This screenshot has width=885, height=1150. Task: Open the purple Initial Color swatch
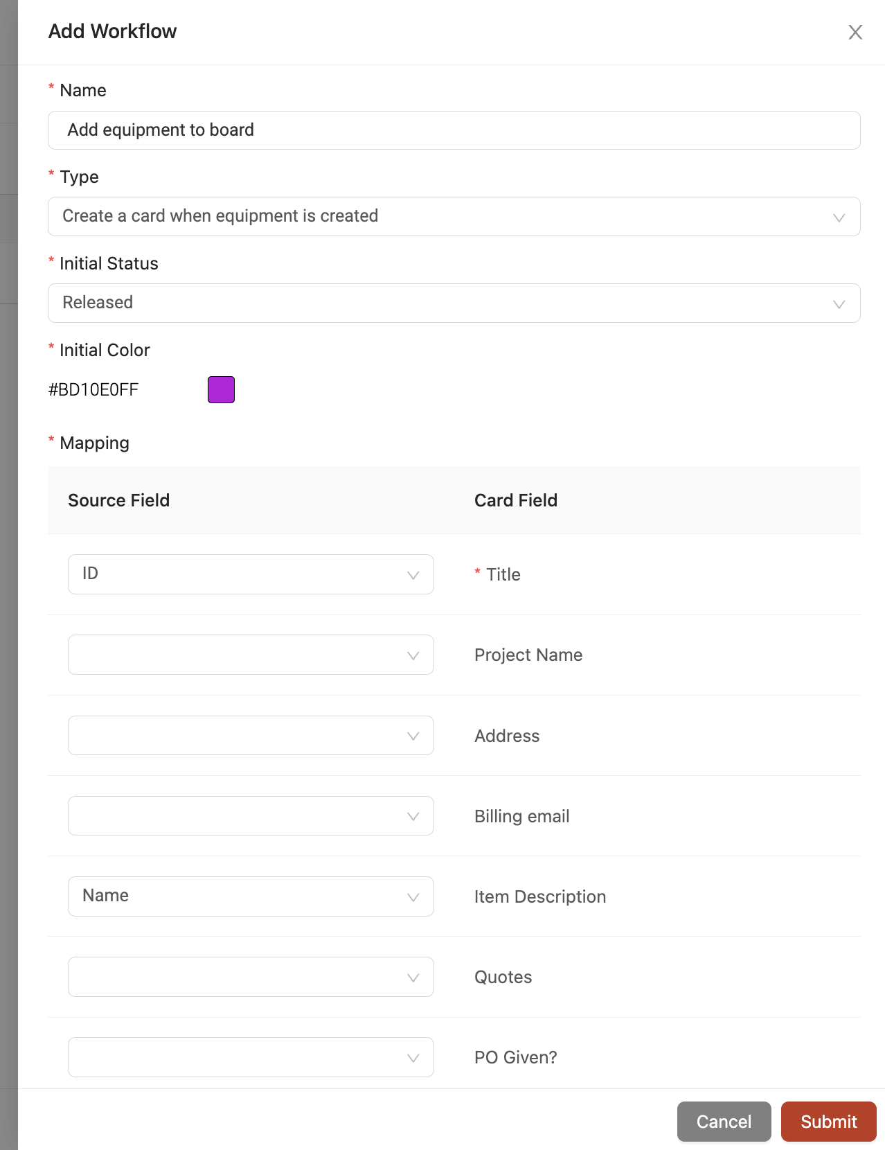[221, 389]
